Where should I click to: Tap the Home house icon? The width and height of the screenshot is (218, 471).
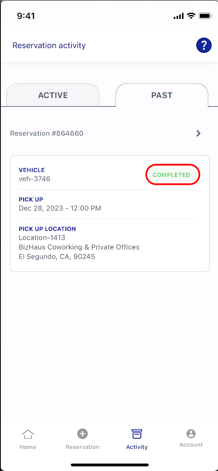click(28, 434)
